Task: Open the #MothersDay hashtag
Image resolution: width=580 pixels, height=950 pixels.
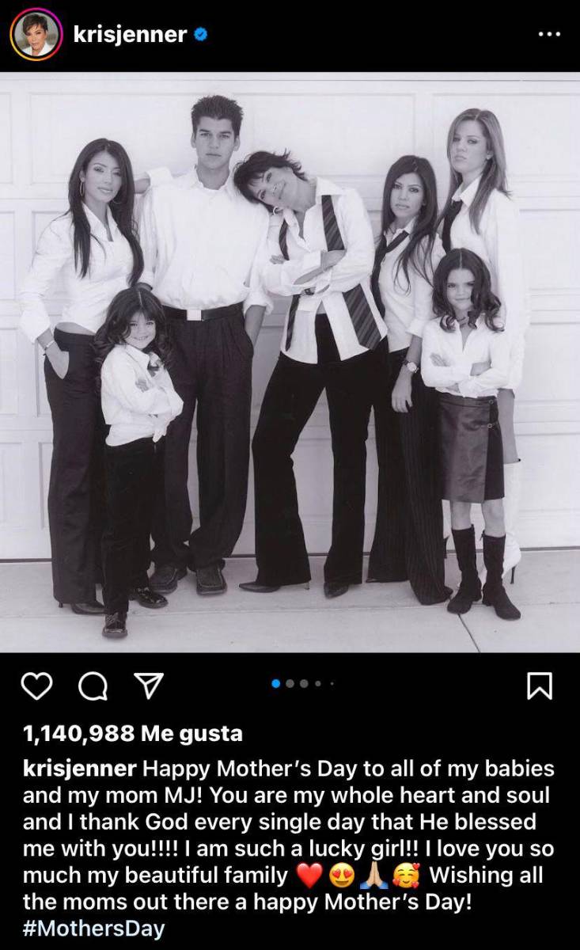Action: pos(93,928)
